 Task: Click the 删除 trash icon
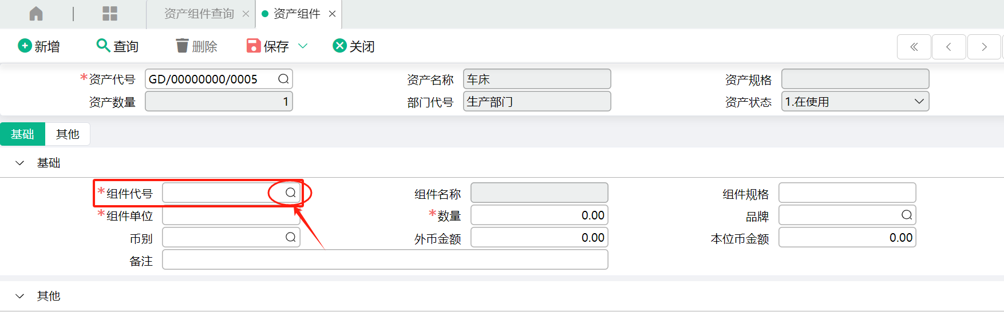(182, 46)
